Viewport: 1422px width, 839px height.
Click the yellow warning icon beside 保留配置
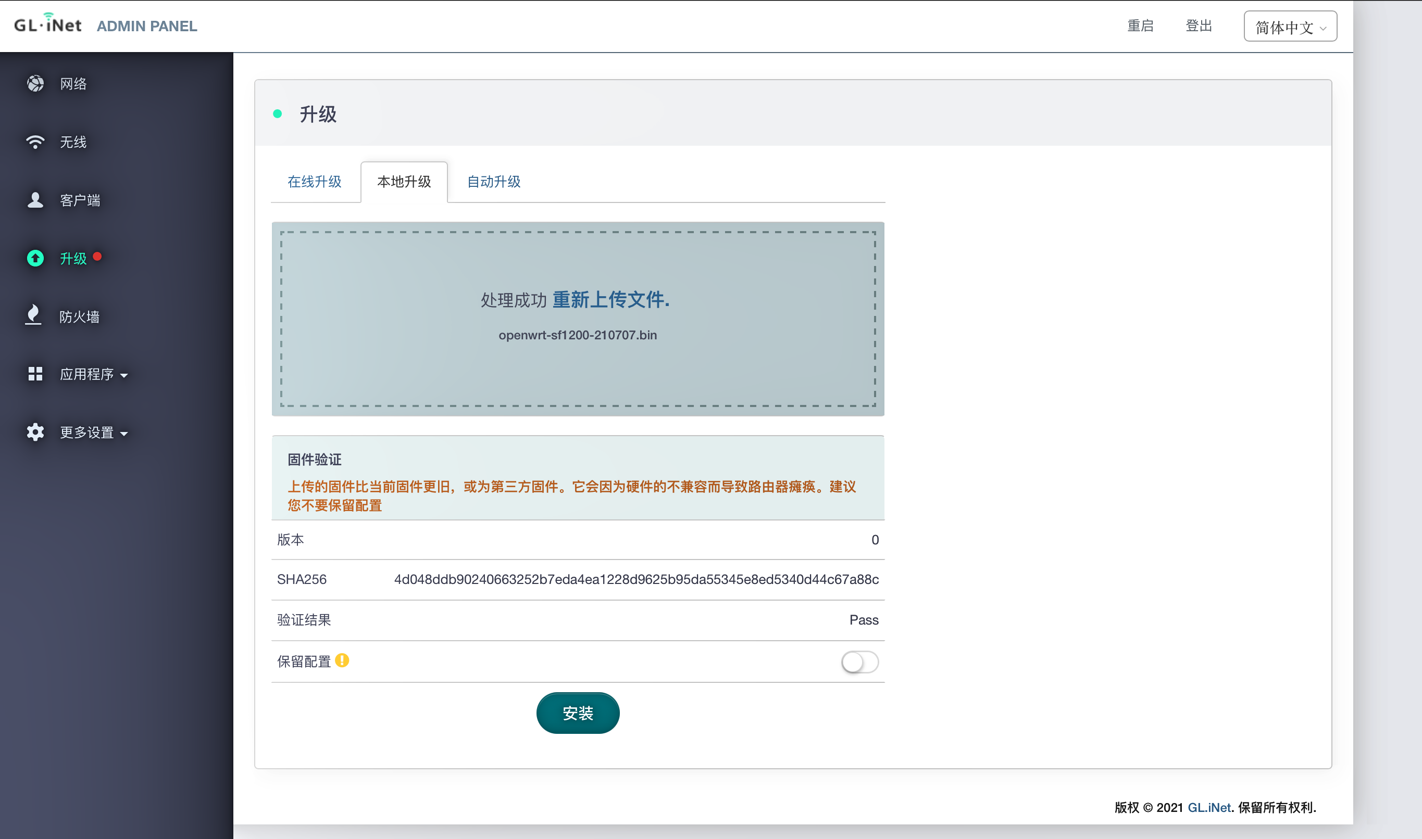point(342,660)
